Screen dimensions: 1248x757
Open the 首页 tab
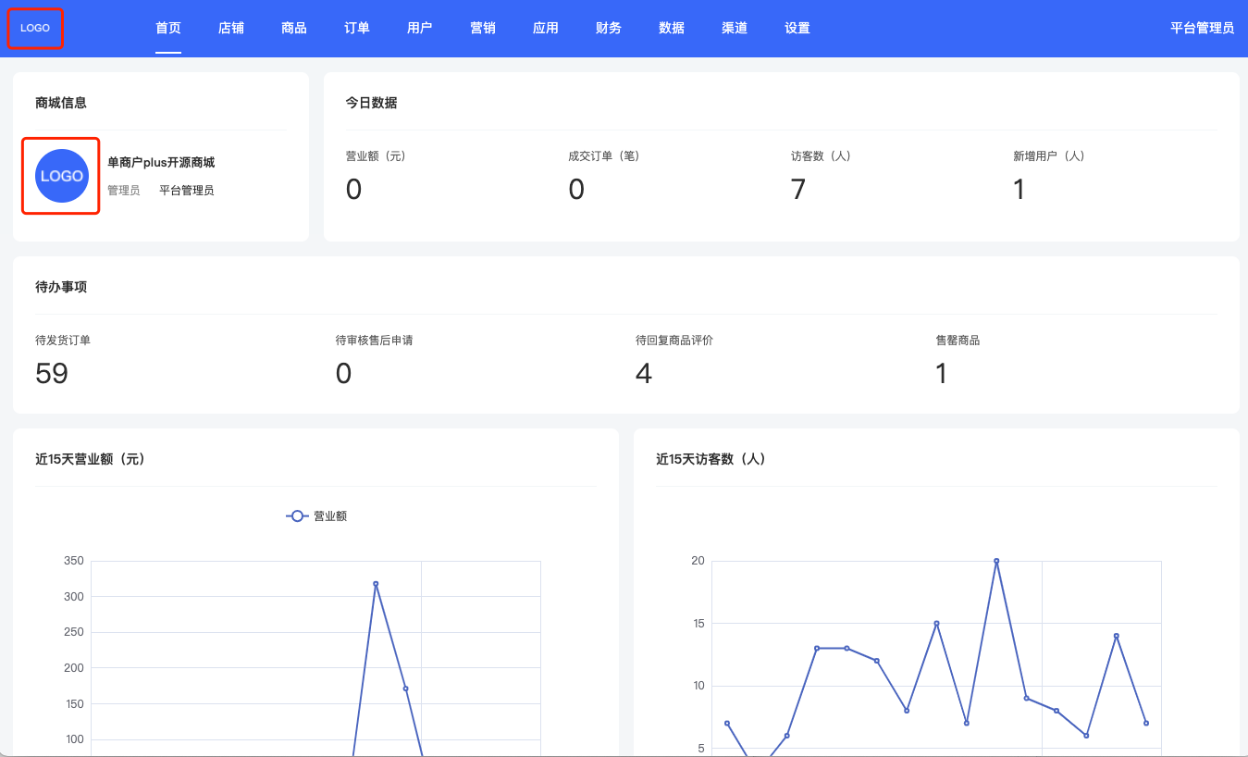[168, 28]
